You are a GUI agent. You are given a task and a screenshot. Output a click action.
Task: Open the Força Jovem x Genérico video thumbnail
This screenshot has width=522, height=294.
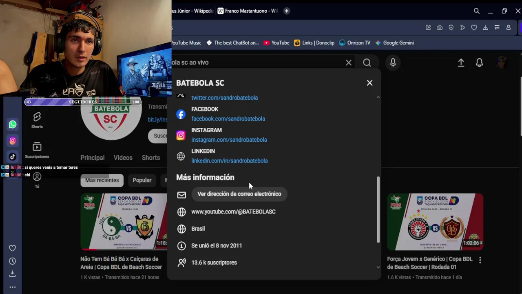click(435, 222)
